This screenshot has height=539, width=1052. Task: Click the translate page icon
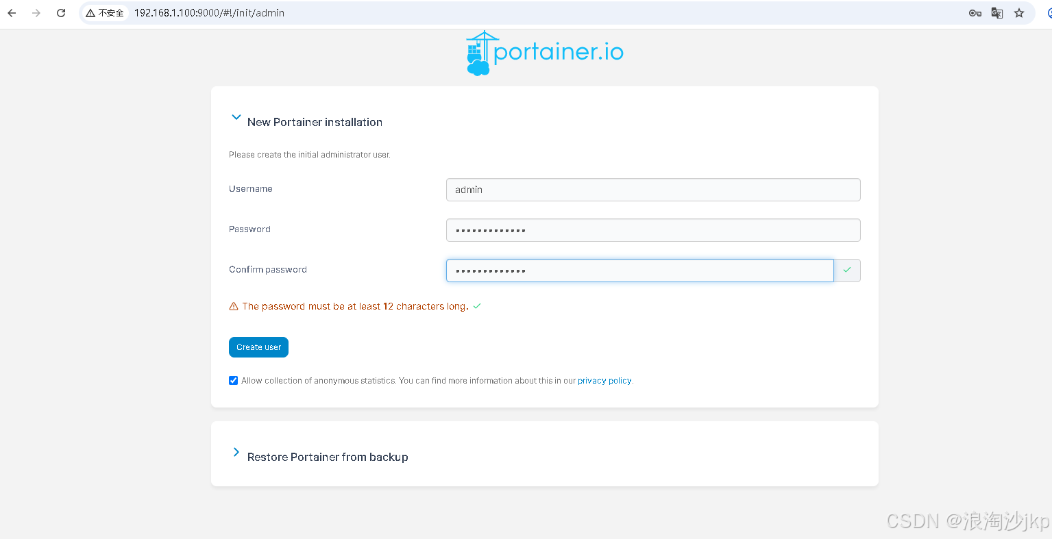pyautogui.click(x=997, y=13)
